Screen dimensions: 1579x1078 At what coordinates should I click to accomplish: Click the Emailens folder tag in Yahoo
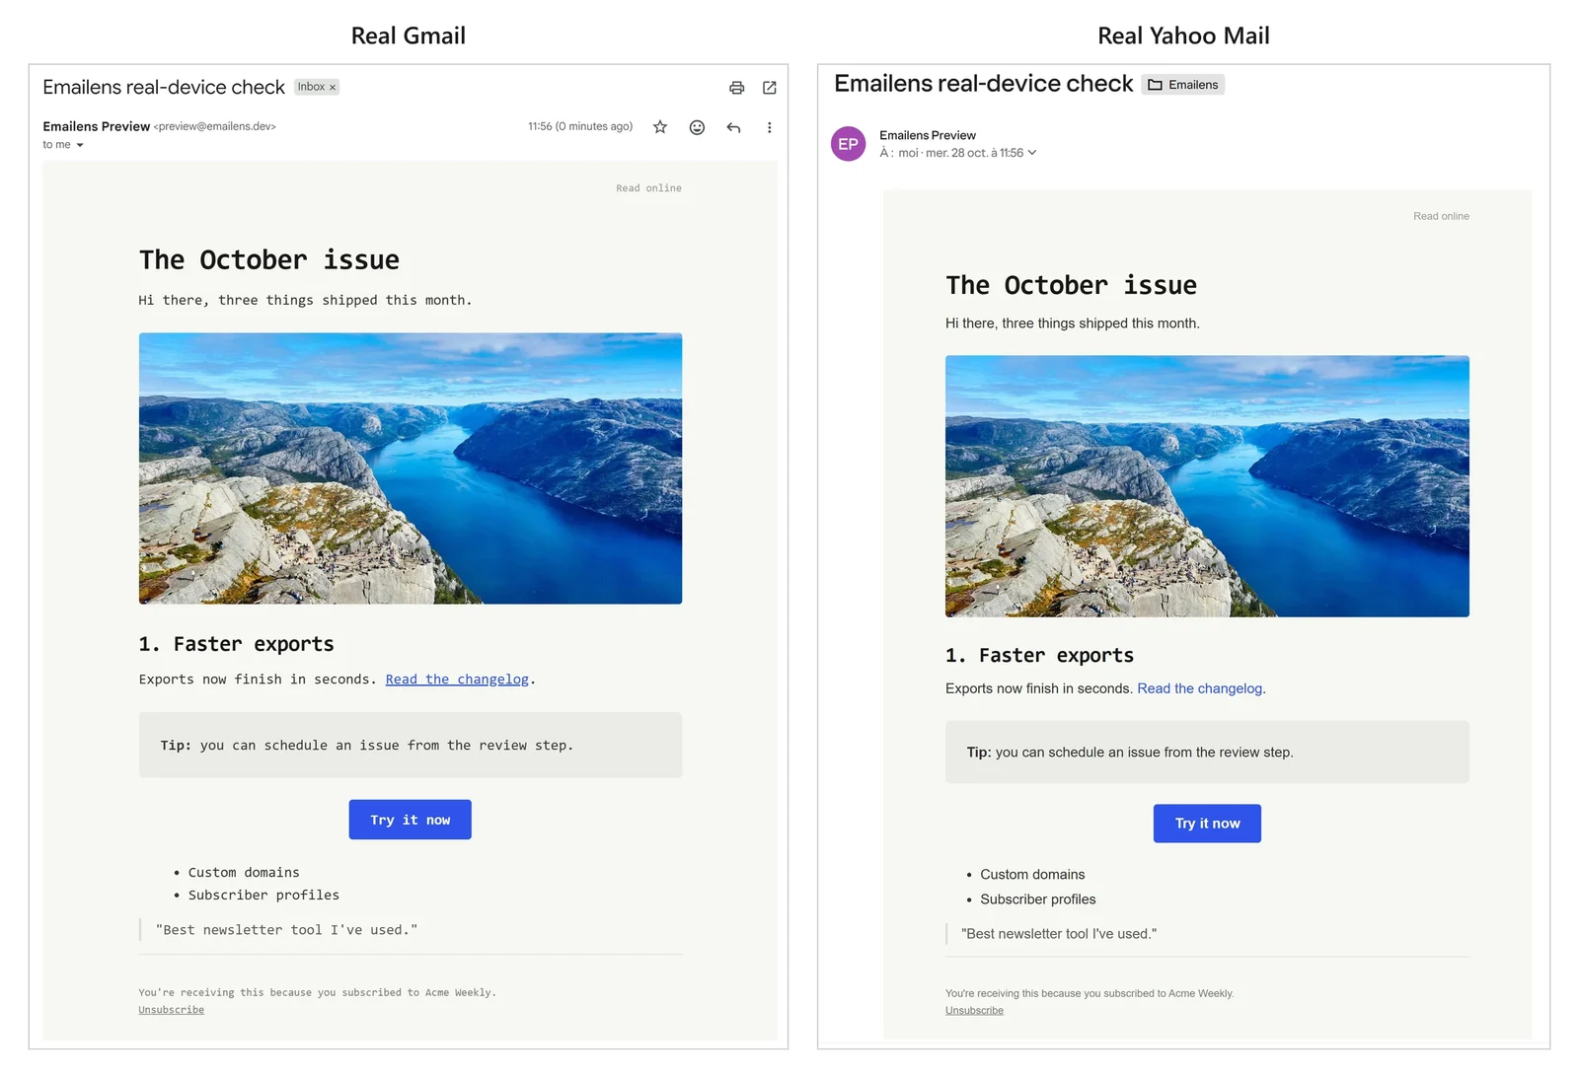click(x=1183, y=85)
